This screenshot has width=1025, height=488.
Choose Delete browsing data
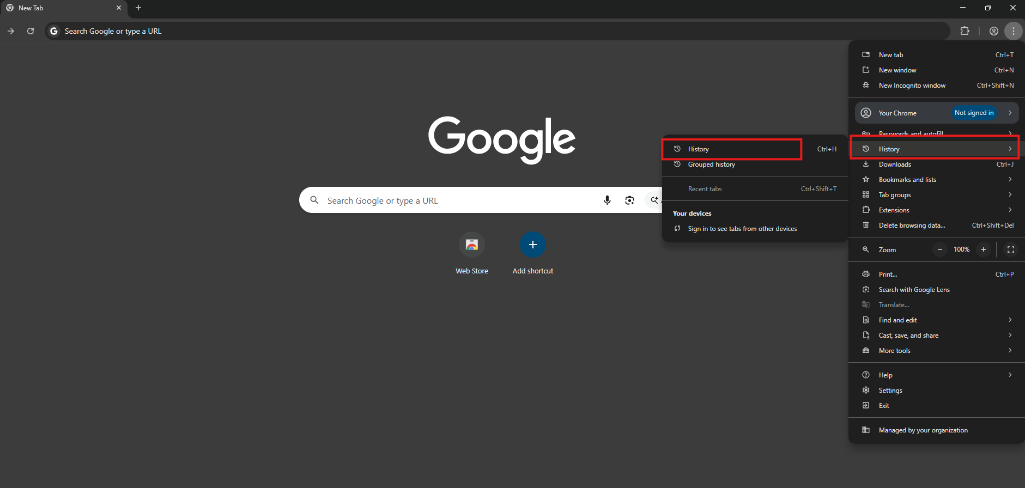(937, 225)
